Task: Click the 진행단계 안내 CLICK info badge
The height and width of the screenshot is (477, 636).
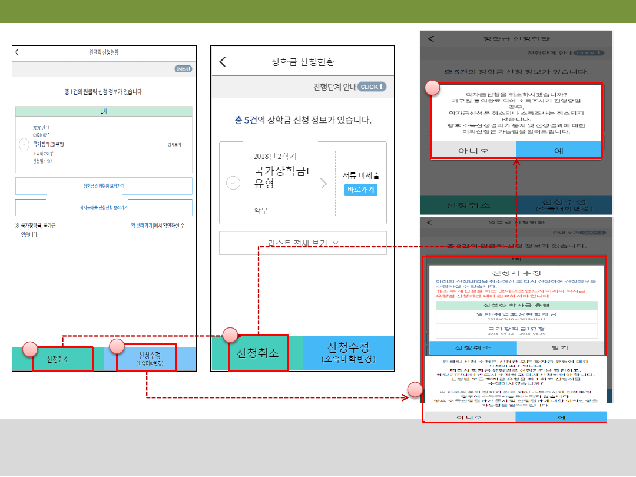Action: pos(372,87)
